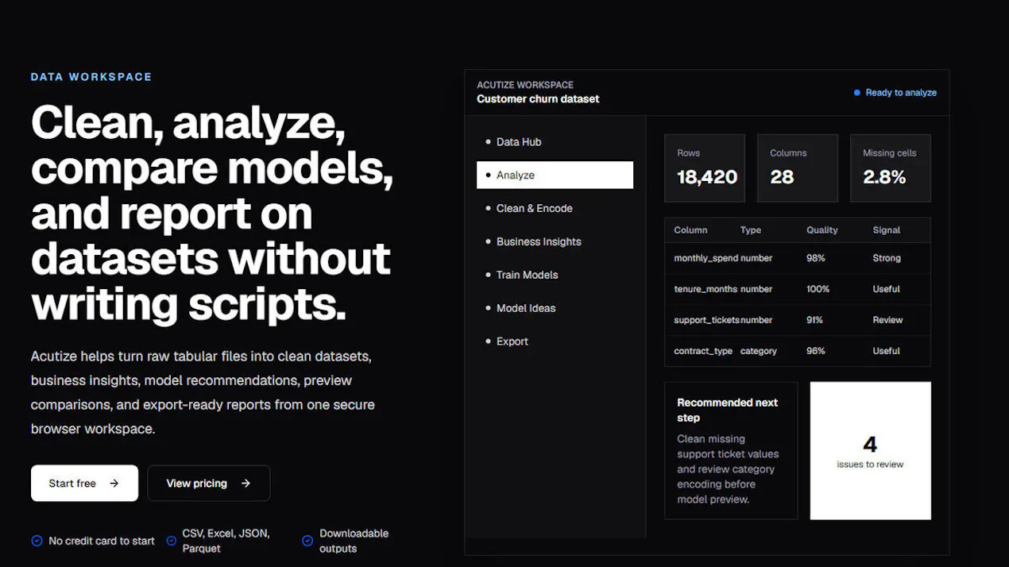Click the 100% quality value

click(818, 289)
